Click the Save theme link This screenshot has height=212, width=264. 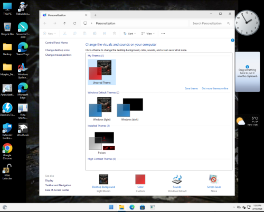click(x=191, y=88)
